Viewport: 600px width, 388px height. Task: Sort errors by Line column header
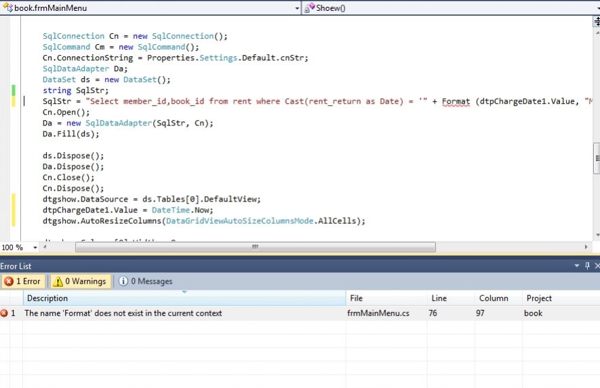tap(451, 298)
